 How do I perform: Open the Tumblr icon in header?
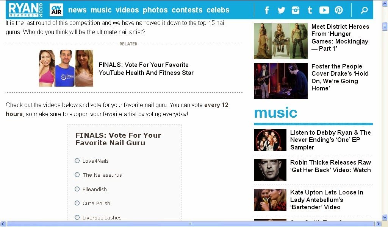[x=310, y=10]
